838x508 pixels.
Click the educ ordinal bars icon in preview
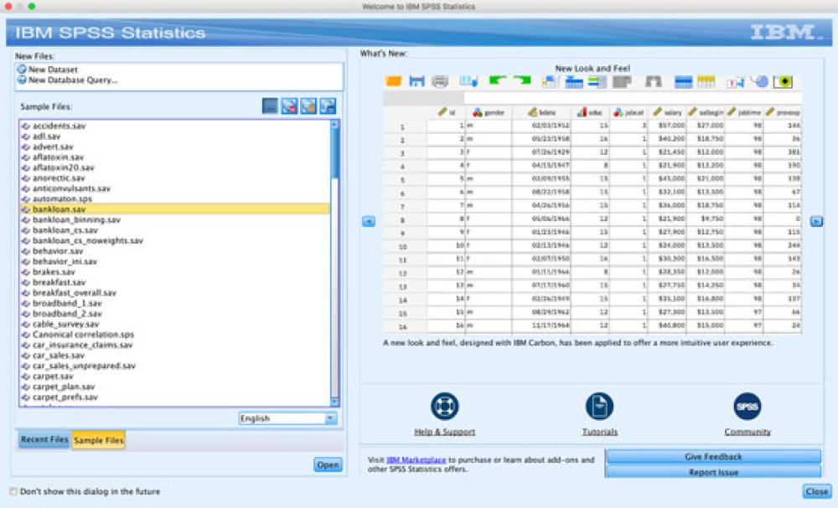[x=582, y=112]
